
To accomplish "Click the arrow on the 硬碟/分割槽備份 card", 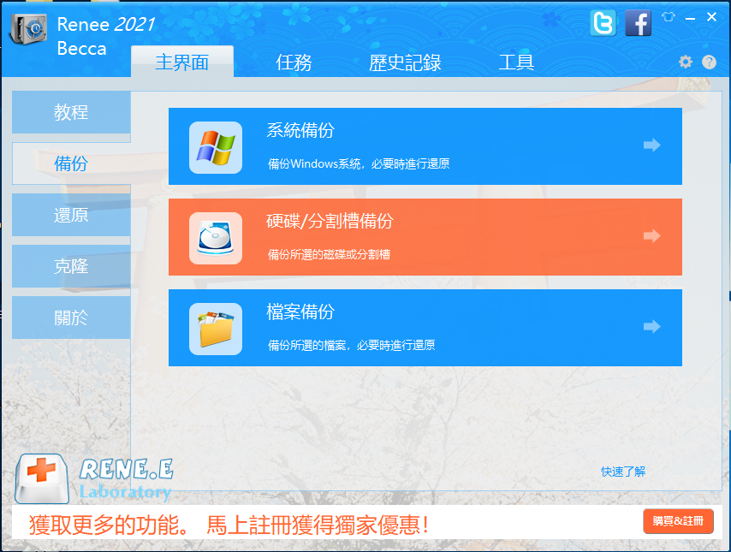I will point(651,236).
